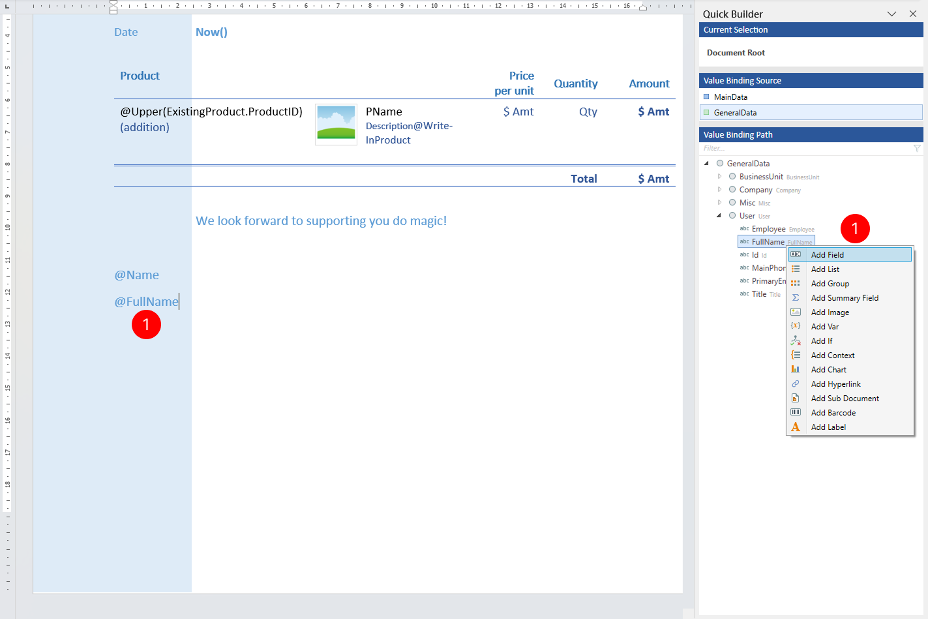
Task: Click the Amount column header
Action: (649, 83)
